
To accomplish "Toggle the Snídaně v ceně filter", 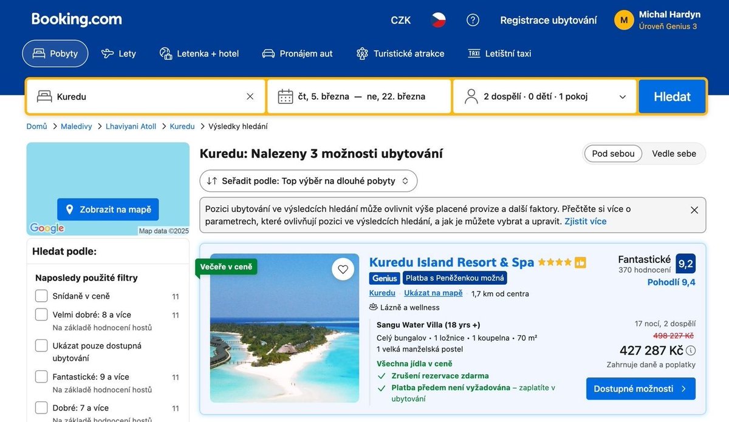I will coord(41,296).
